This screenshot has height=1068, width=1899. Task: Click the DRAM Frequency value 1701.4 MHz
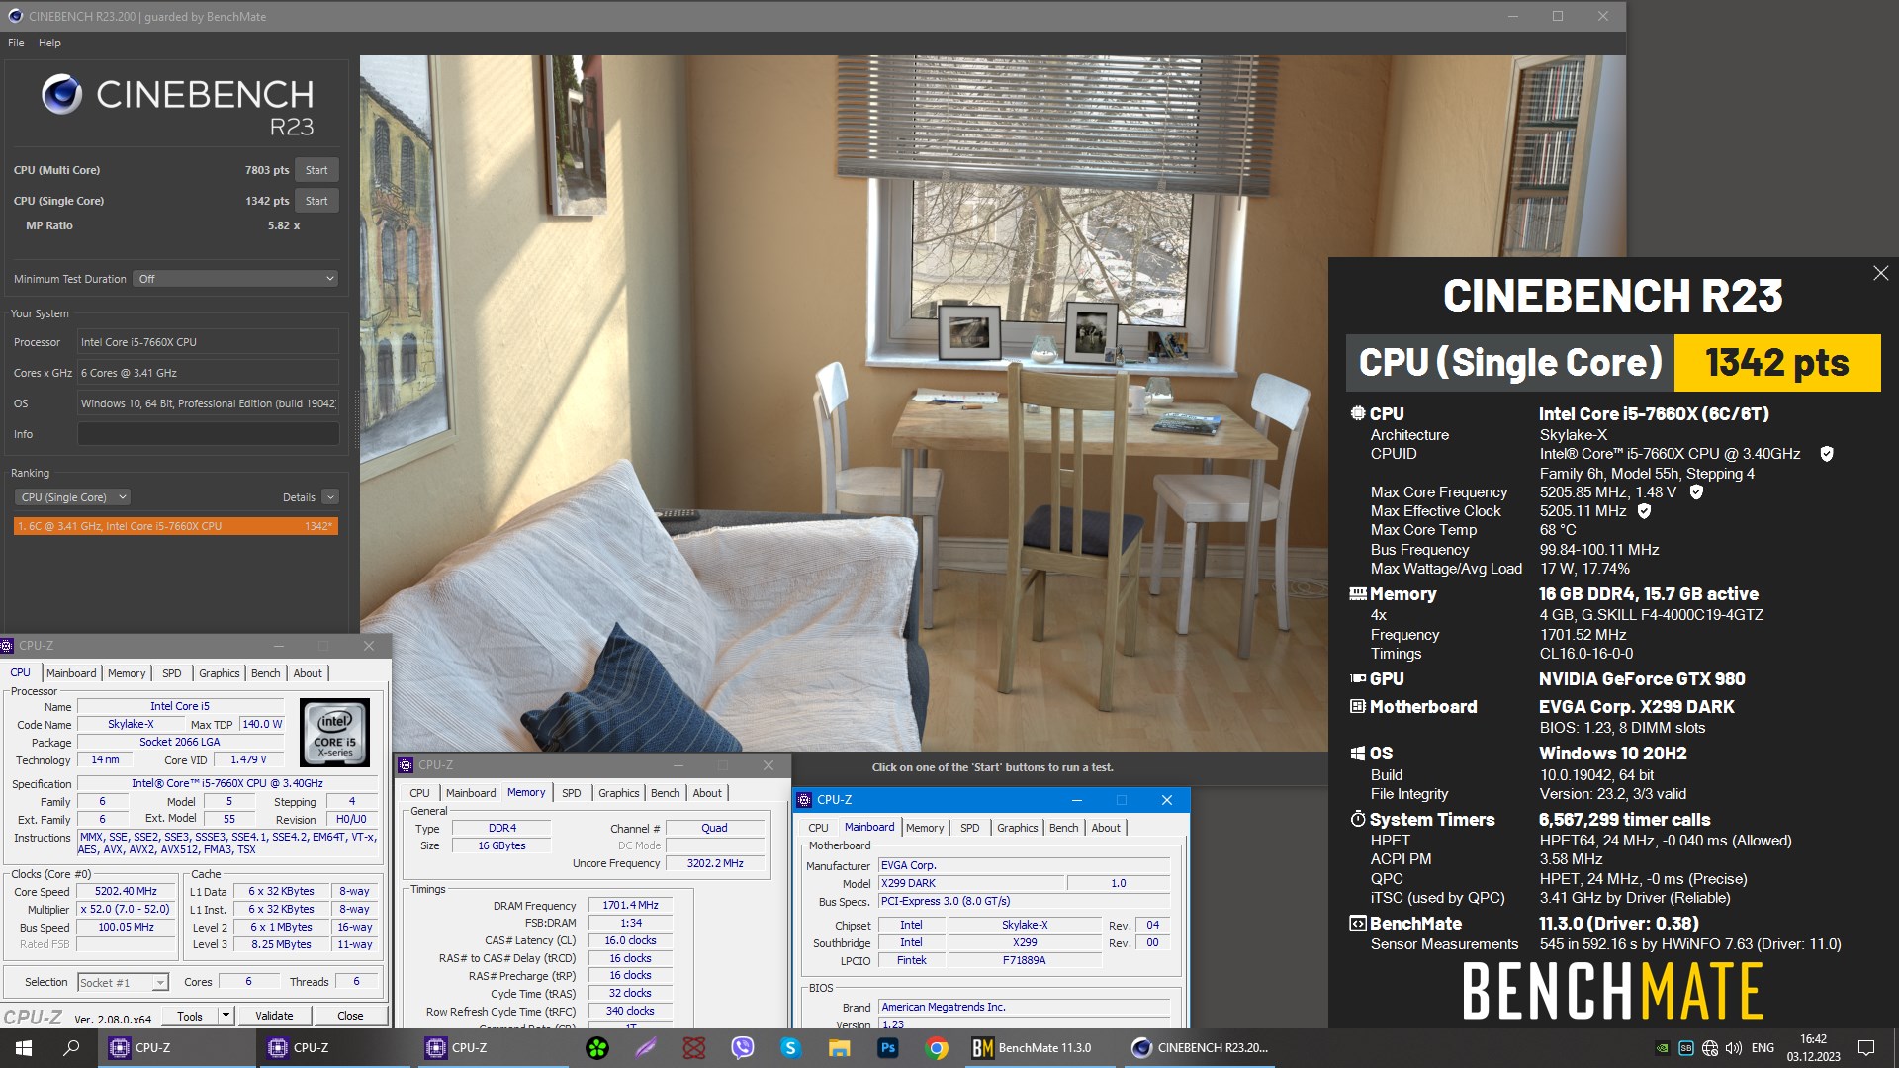(x=631, y=906)
